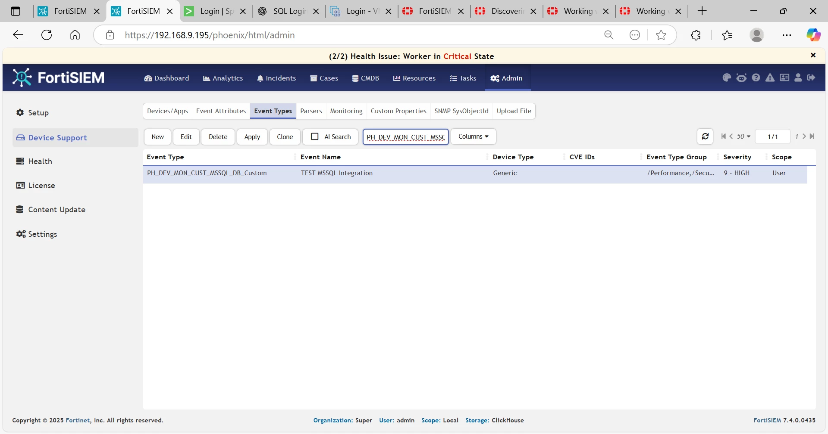Click the Apply button
The height and width of the screenshot is (434, 828).
pos(252,136)
